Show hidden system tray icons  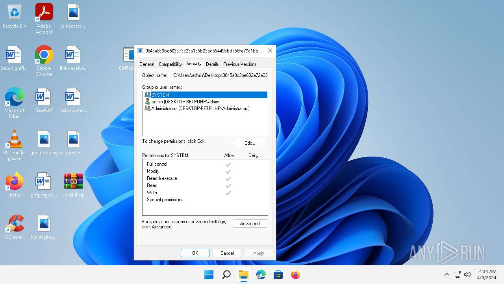(x=447, y=275)
